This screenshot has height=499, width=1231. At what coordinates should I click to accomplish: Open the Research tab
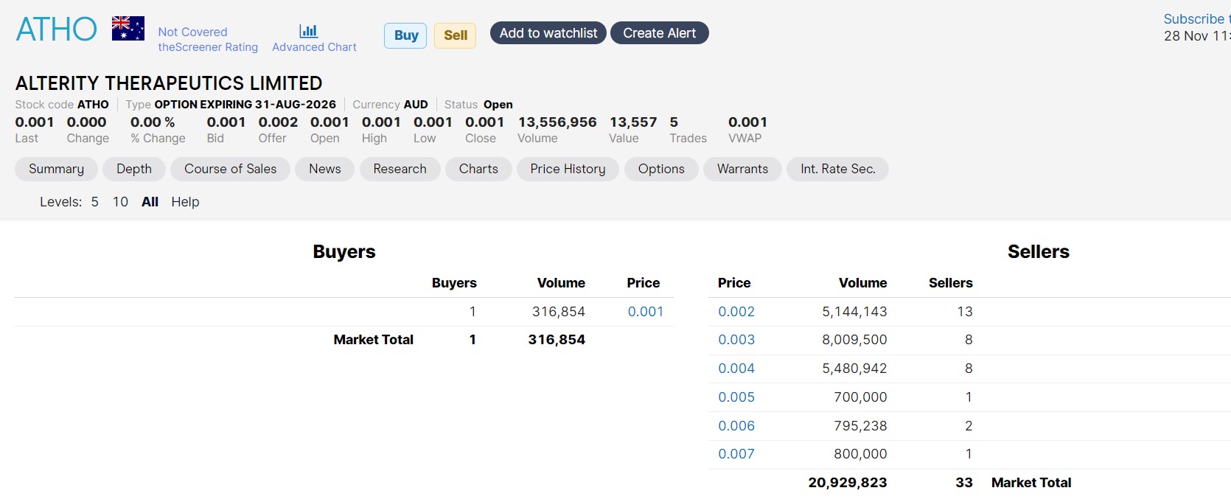pos(400,169)
